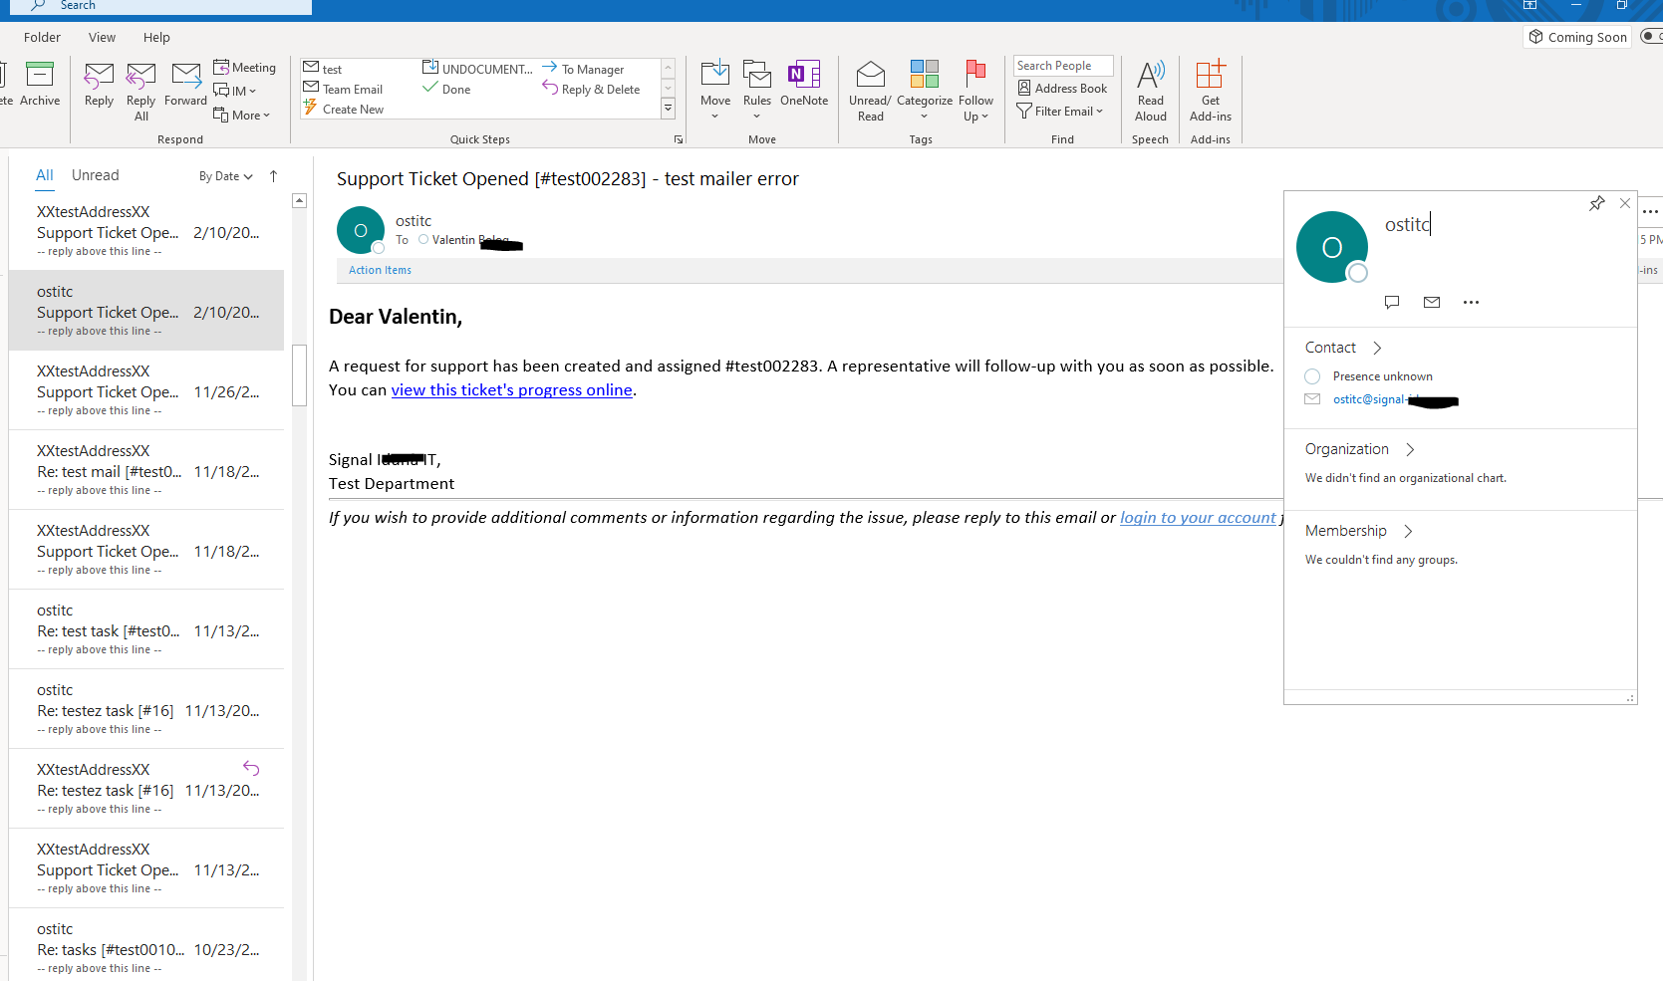
Task: Switch to the Unread messages tab
Action: tap(95, 175)
